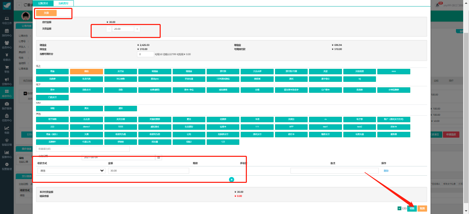Expand the 收款方式 dropdown showing 微信
Screen dimensions: 469x214
click(71, 171)
